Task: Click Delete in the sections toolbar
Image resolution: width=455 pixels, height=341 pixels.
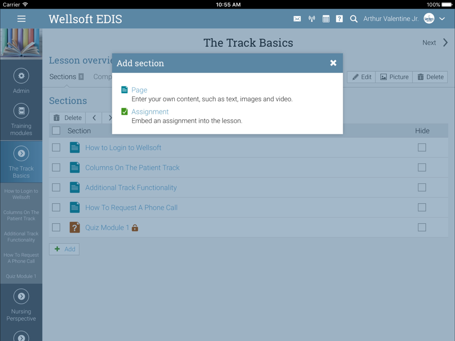Action: pyautogui.click(x=67, y=118)
